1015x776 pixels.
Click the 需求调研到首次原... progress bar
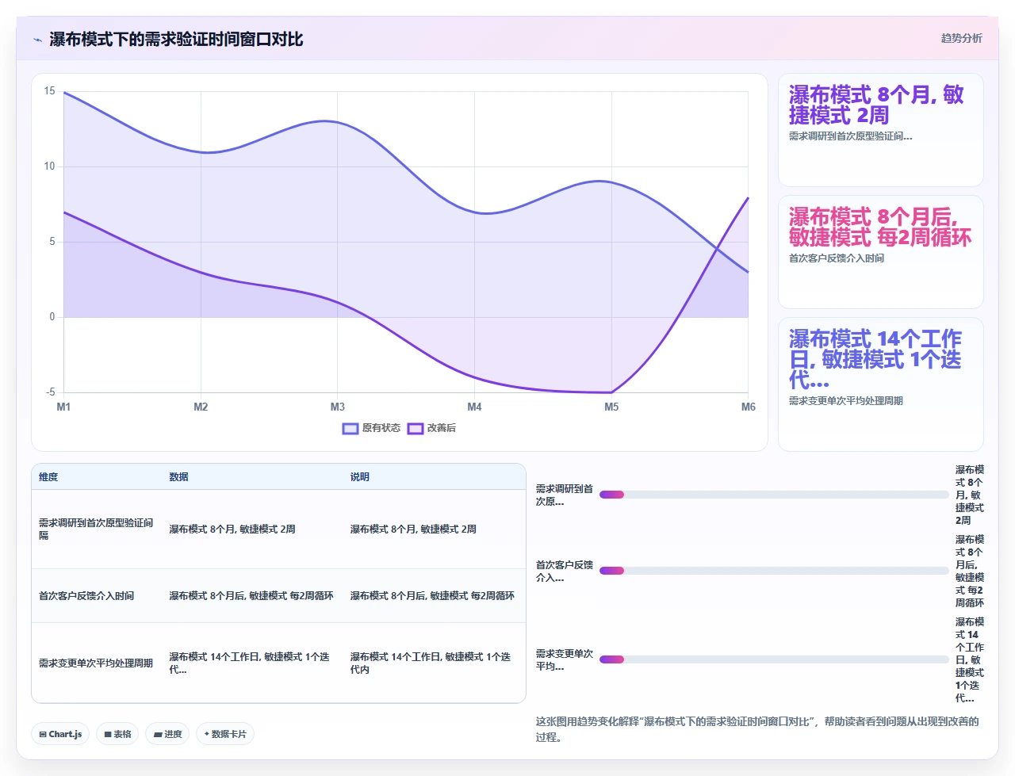tap(774, 495)
